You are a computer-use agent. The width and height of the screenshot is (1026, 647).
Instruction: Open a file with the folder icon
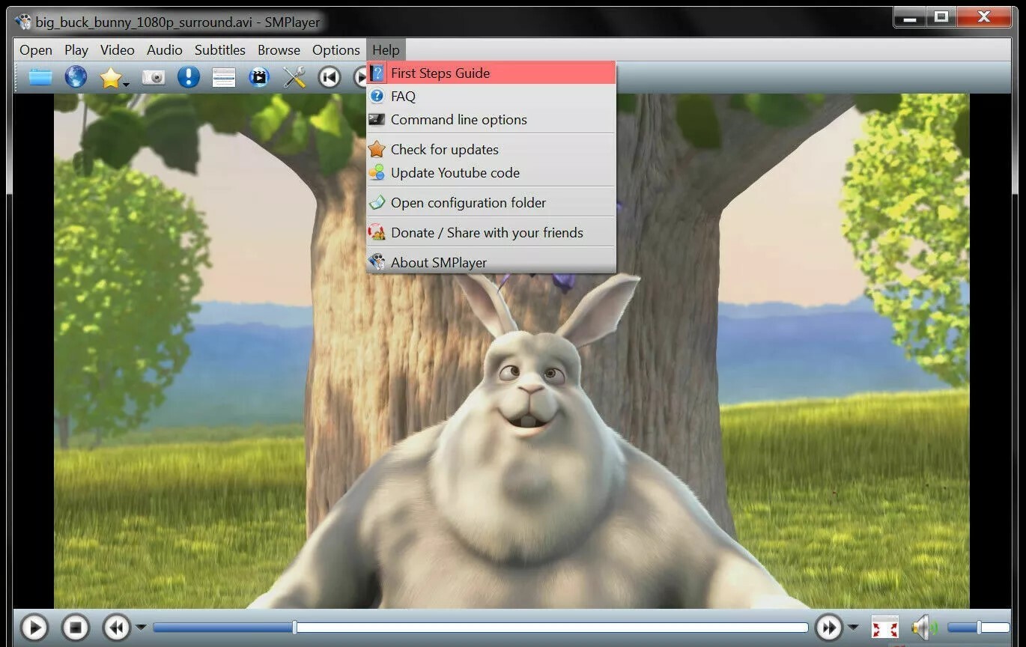tap(40, 77)
